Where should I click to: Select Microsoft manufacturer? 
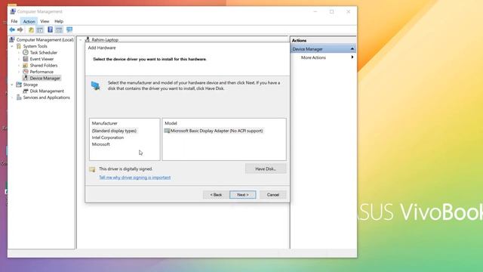(100, 144)
